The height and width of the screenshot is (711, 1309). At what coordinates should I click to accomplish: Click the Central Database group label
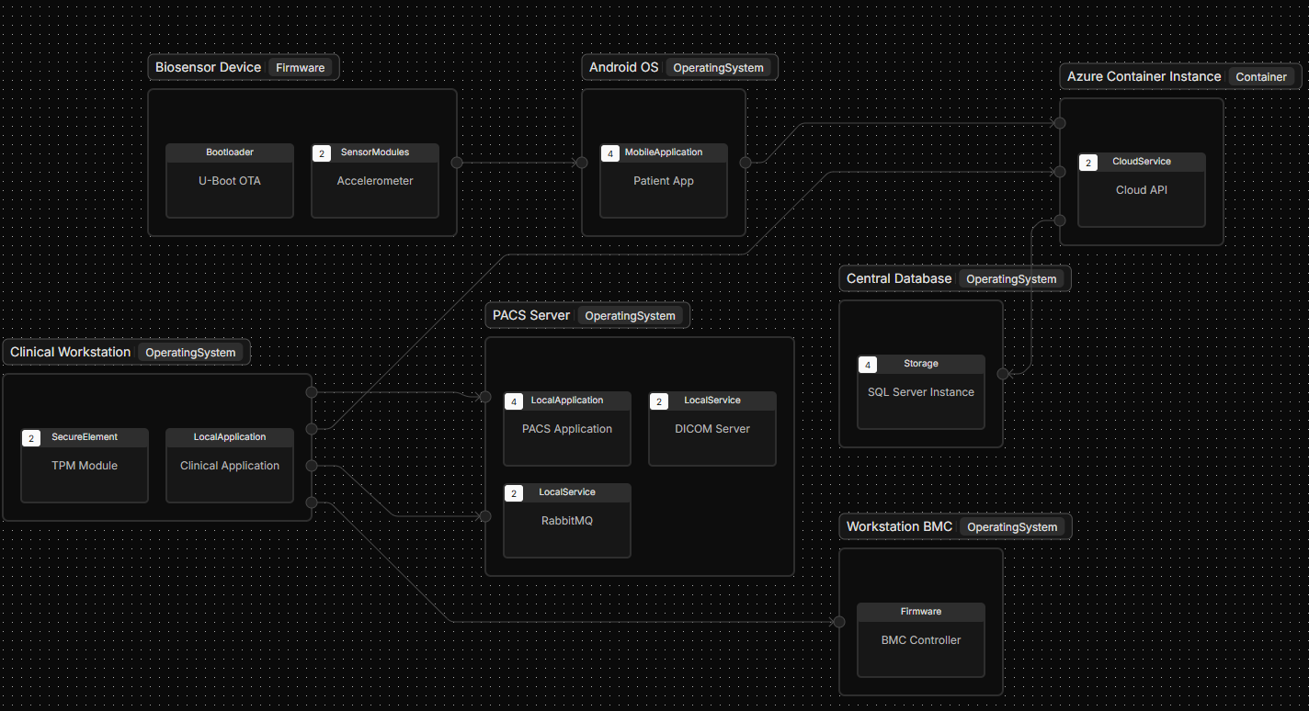898,278
